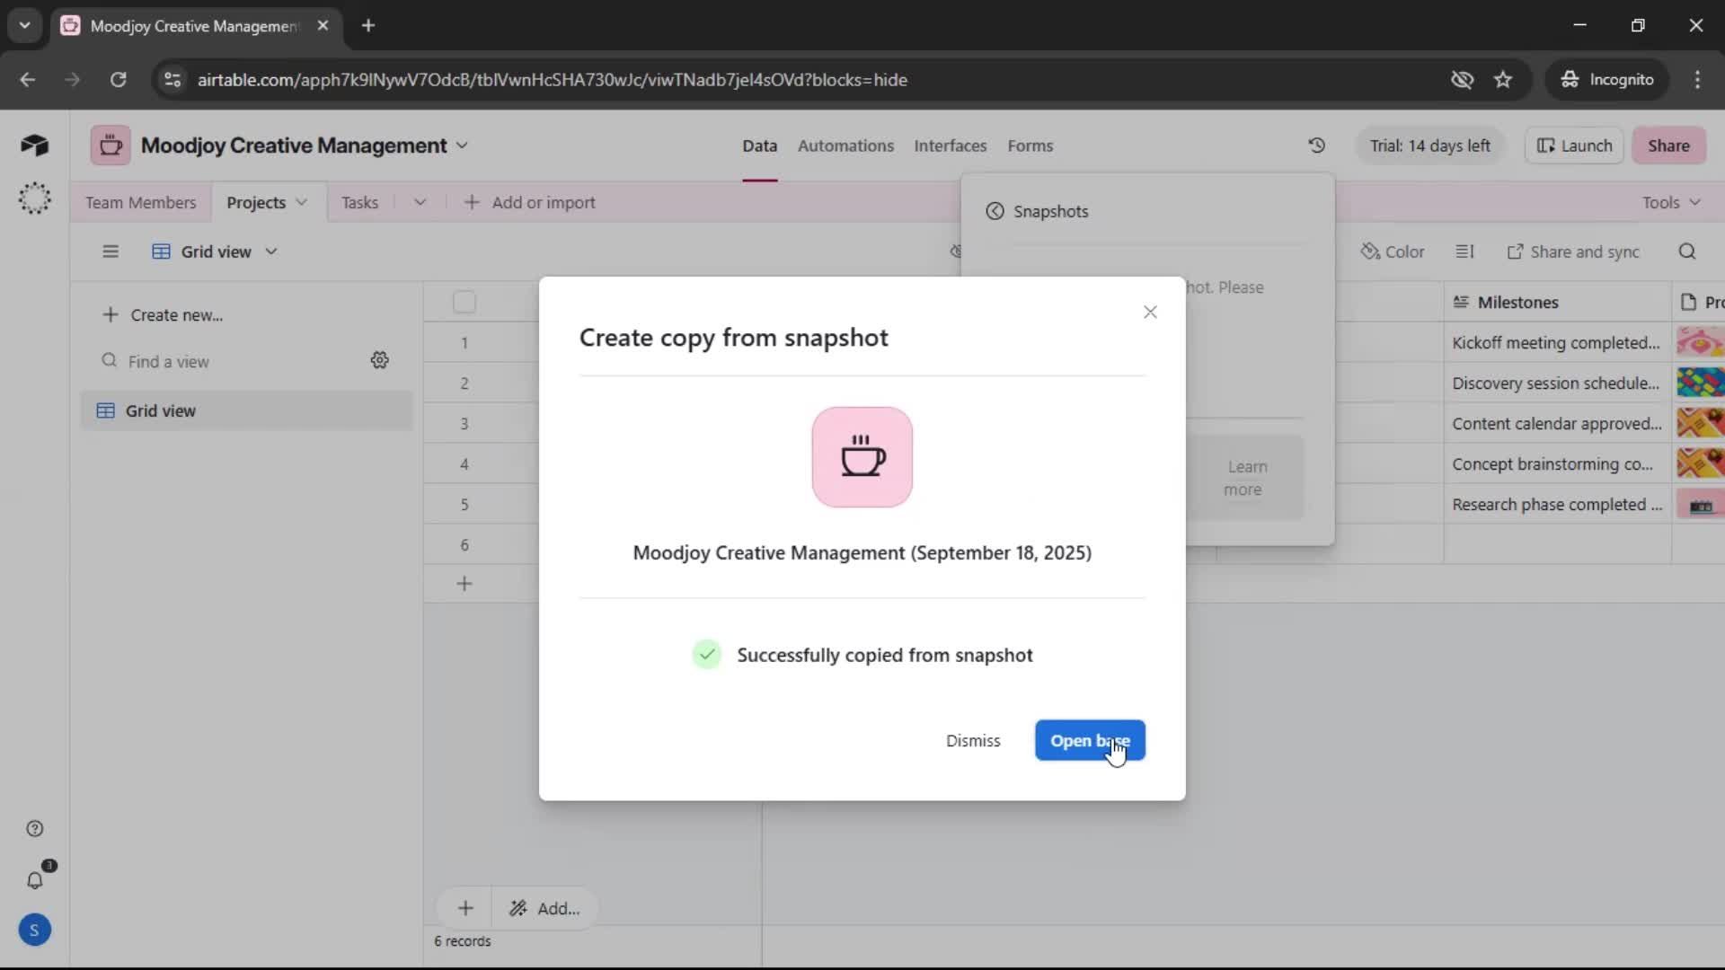The width and height of the screenshot is (1725, 970).
Task: Click the Color toolbar option
Action: coord(1392,251)
